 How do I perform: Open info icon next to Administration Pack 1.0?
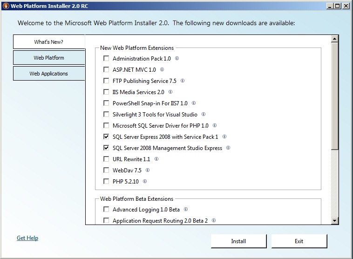point(177,58)
